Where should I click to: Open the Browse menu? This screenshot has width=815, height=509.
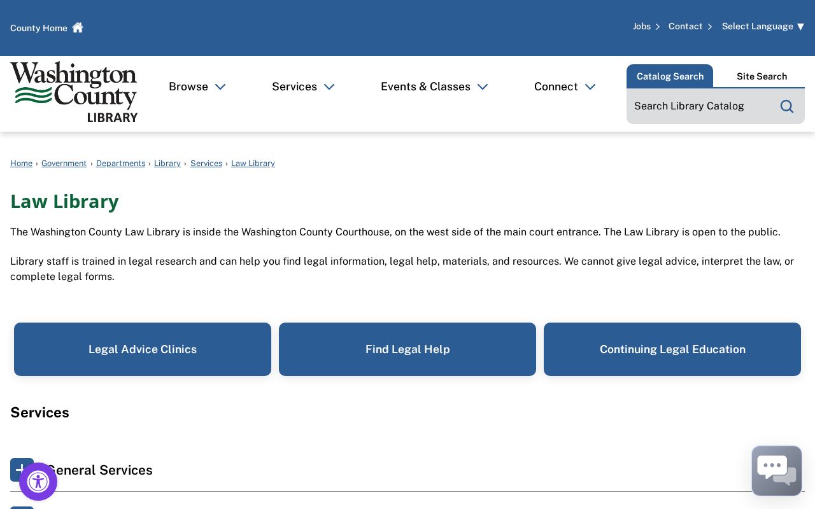197,87
